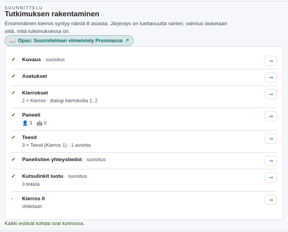Select the Kutsulinkit luotu label
Screen dimensions: 288x232
point(43,176)
